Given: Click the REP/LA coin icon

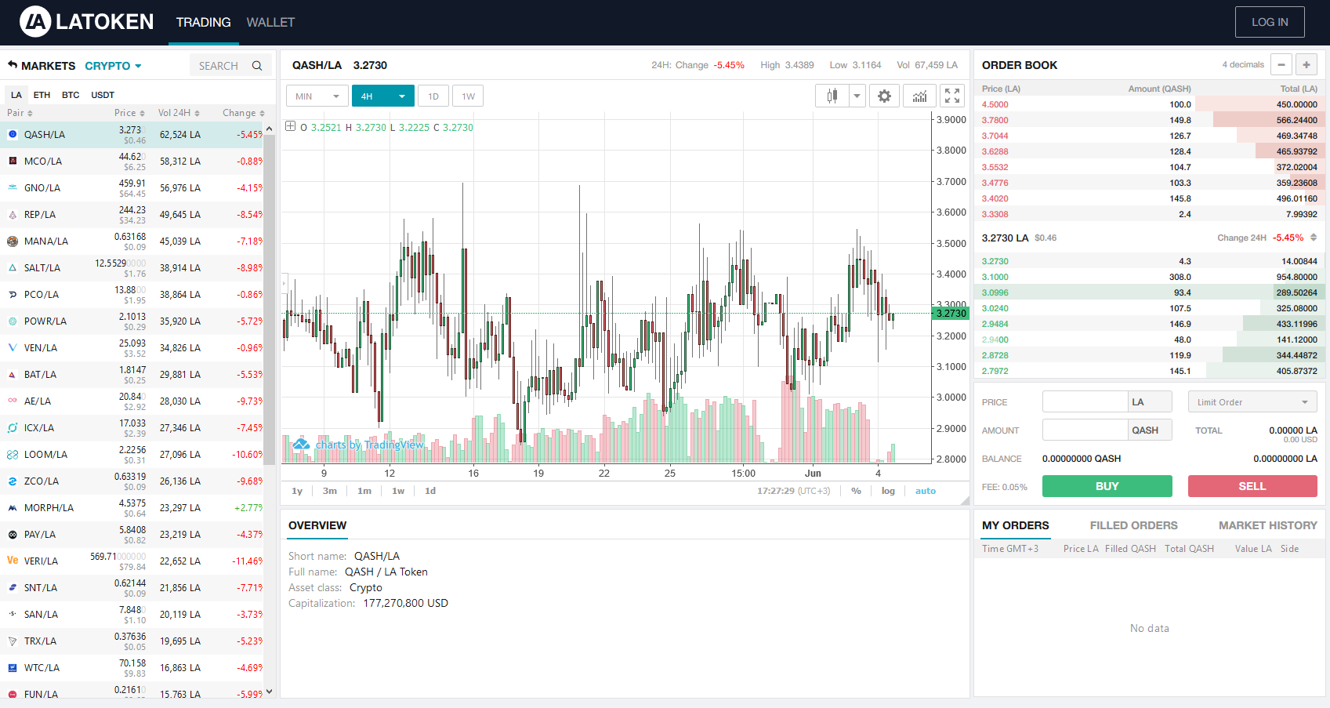Looking at the screenshot, I should [13, 214].
